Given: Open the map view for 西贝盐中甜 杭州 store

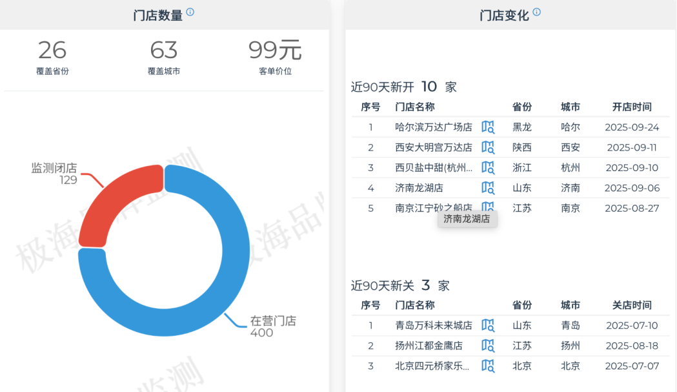Looking at the screenshot, I should pos(489,168).
